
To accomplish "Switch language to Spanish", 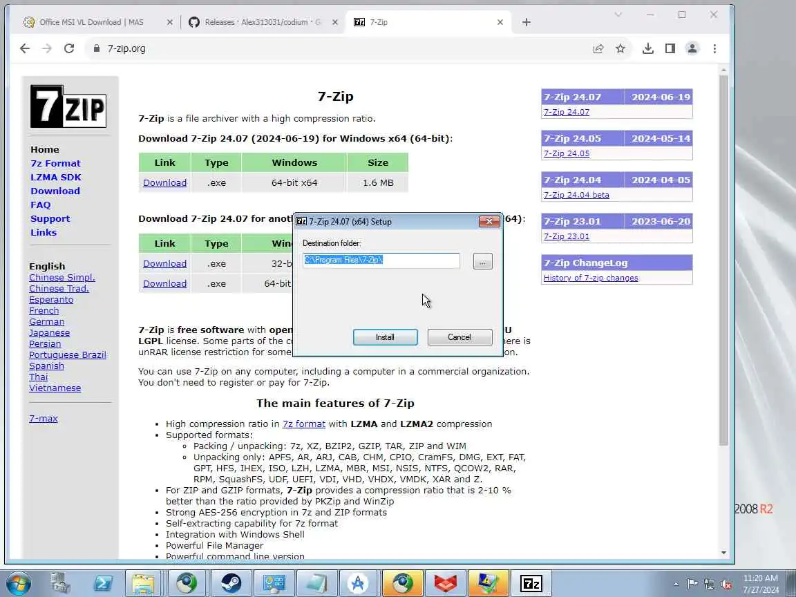I will tap(47, 366).
